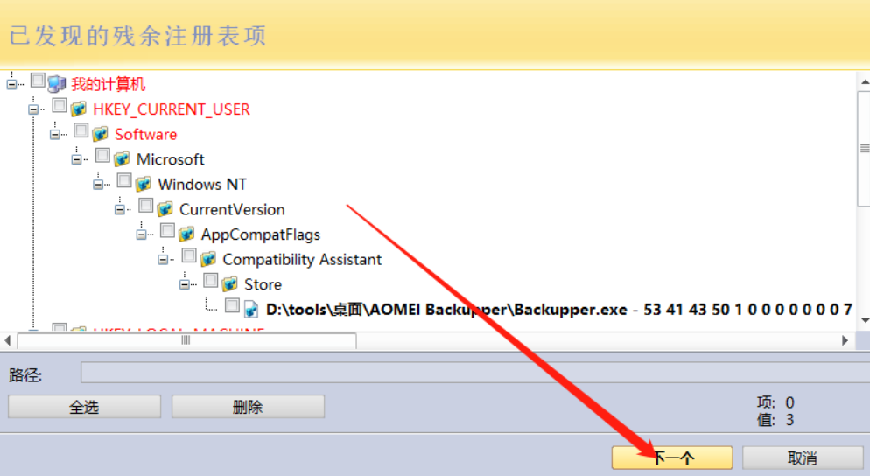Click the HKEY_CURRENT_USER registry folder icon

coord(78,108)
